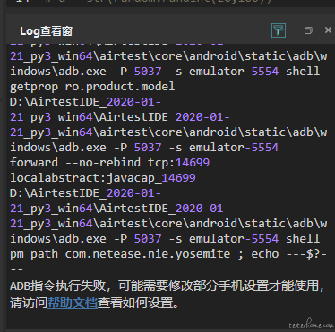Select the 'forward --no-rebind tcp:14699' line

point(110,163)
